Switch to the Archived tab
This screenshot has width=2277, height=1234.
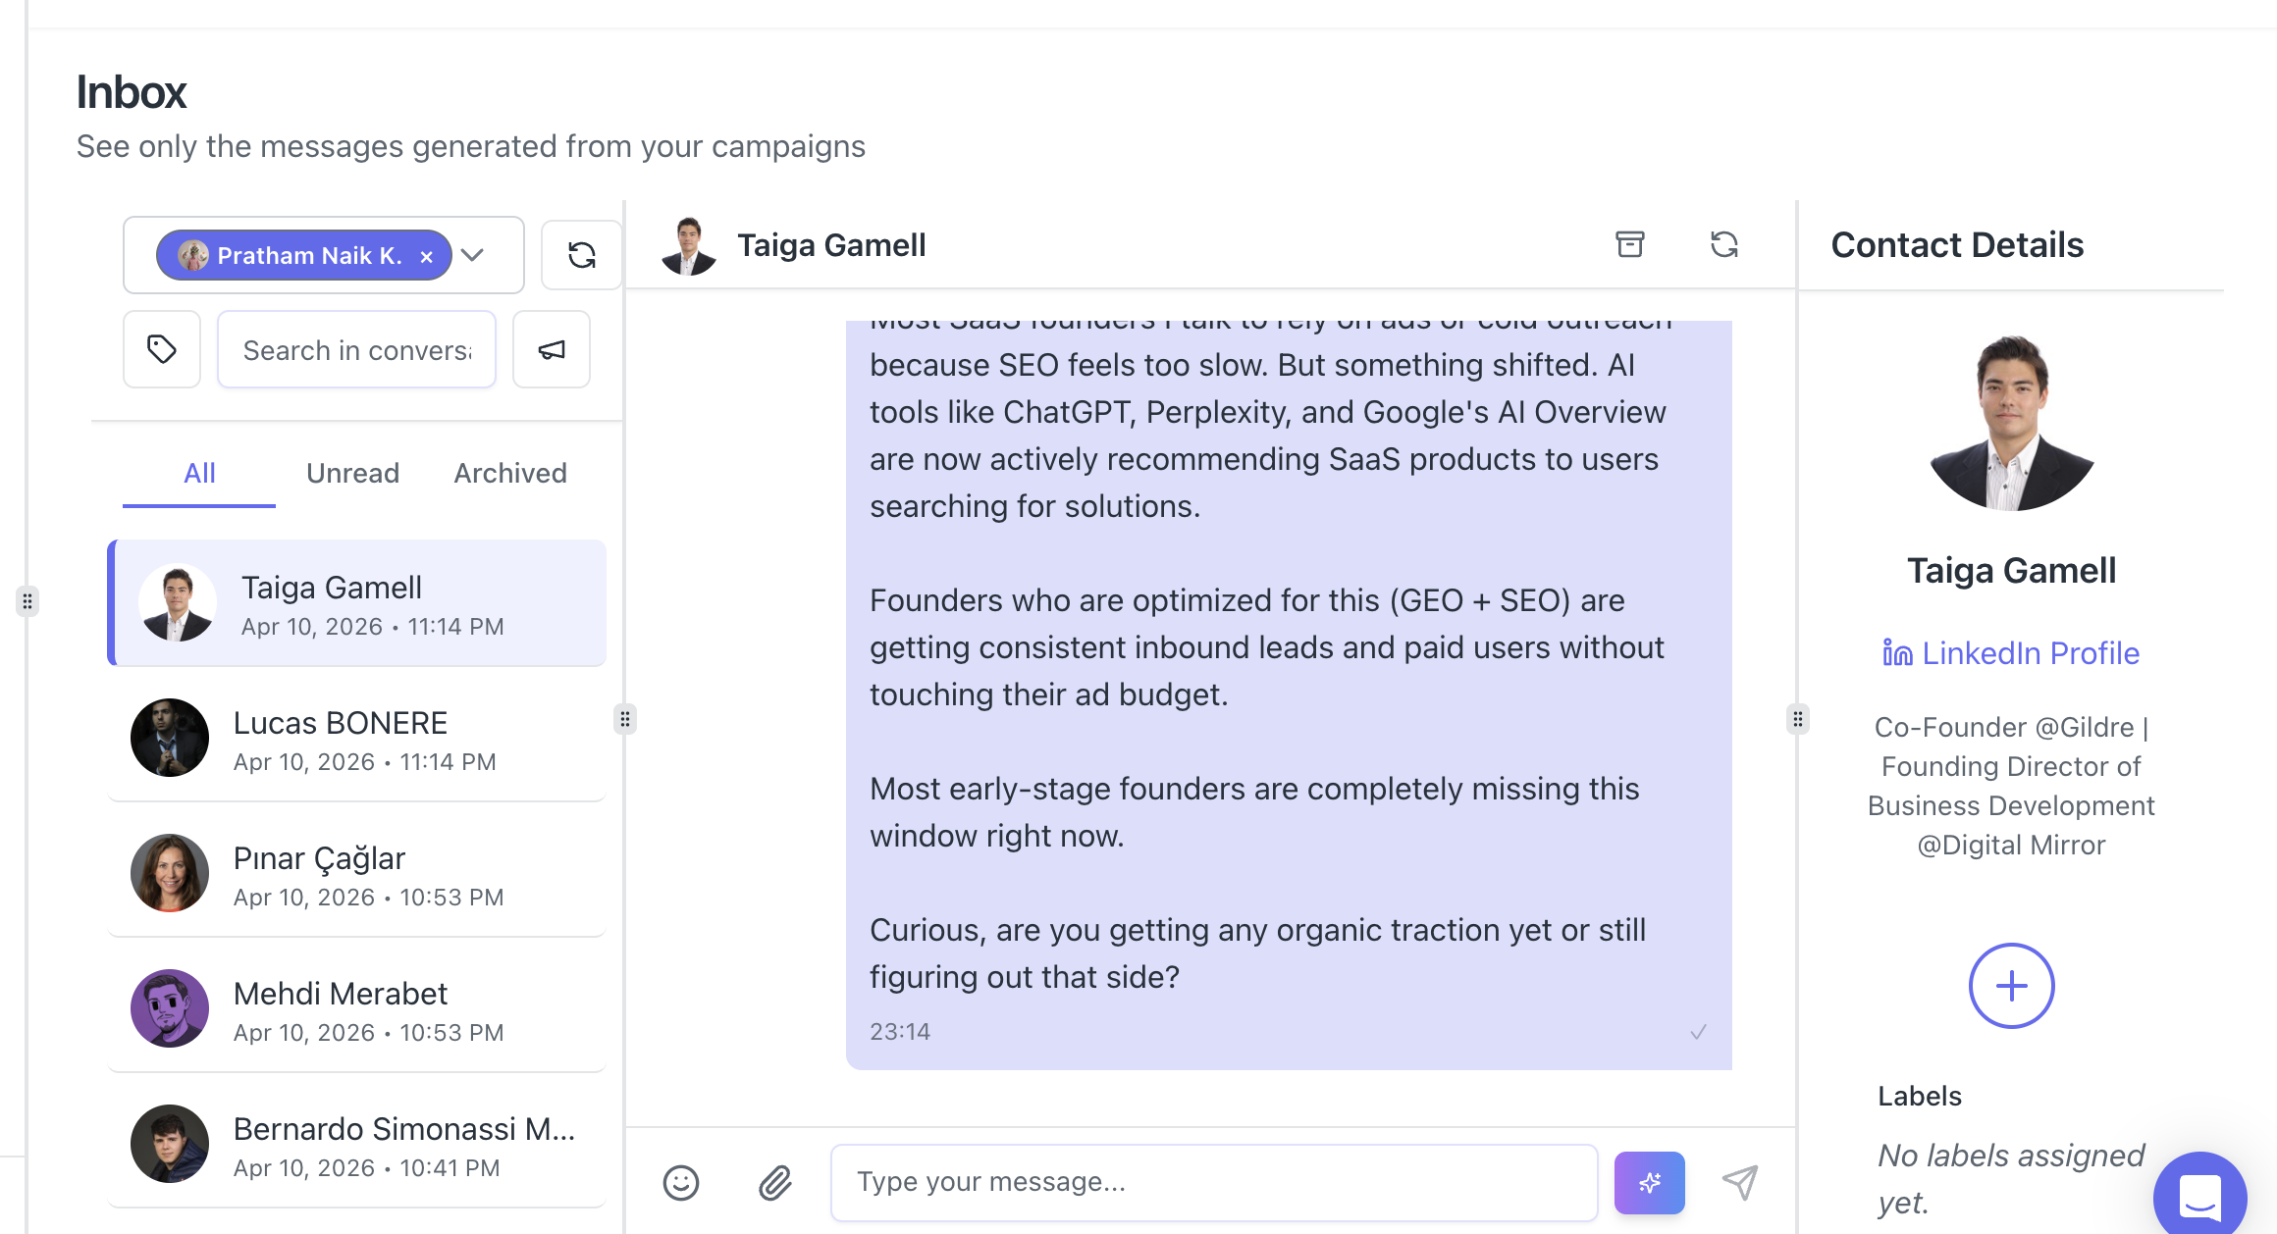click(x=510, y=473)
